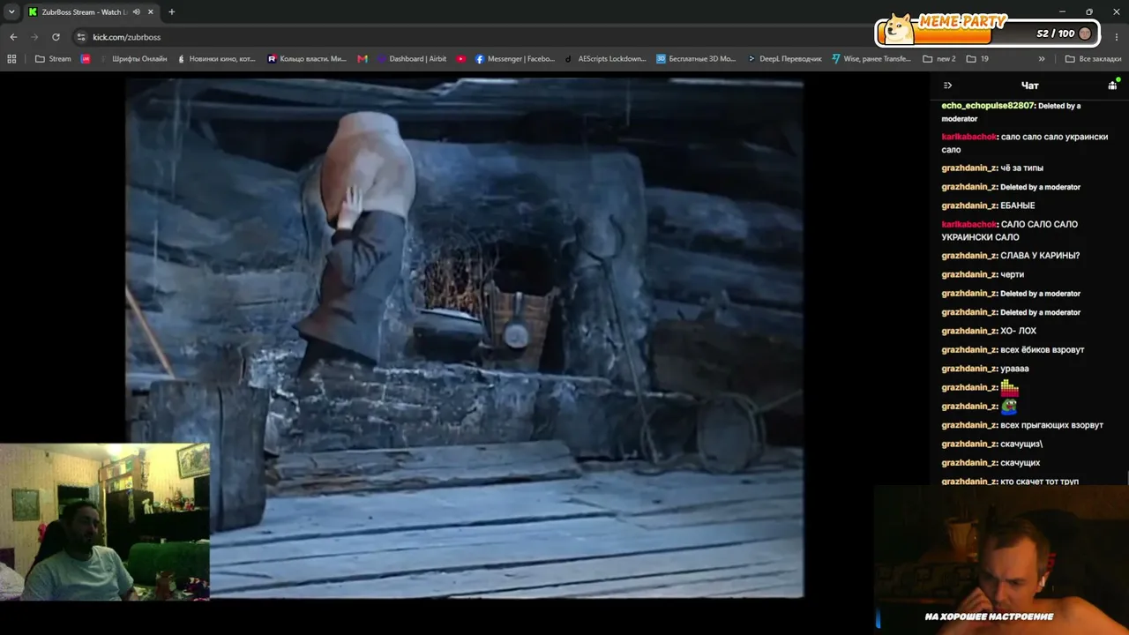Click the НА ХОРОШЕЕ НАСТРОЕНИЕ caption

[x=989, y=616]
